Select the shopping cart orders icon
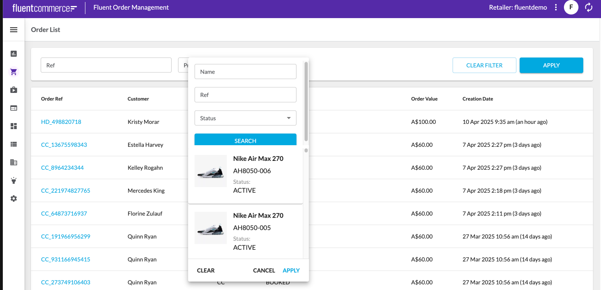This screenshot has width=601, height=290. [x=14, y=72]
